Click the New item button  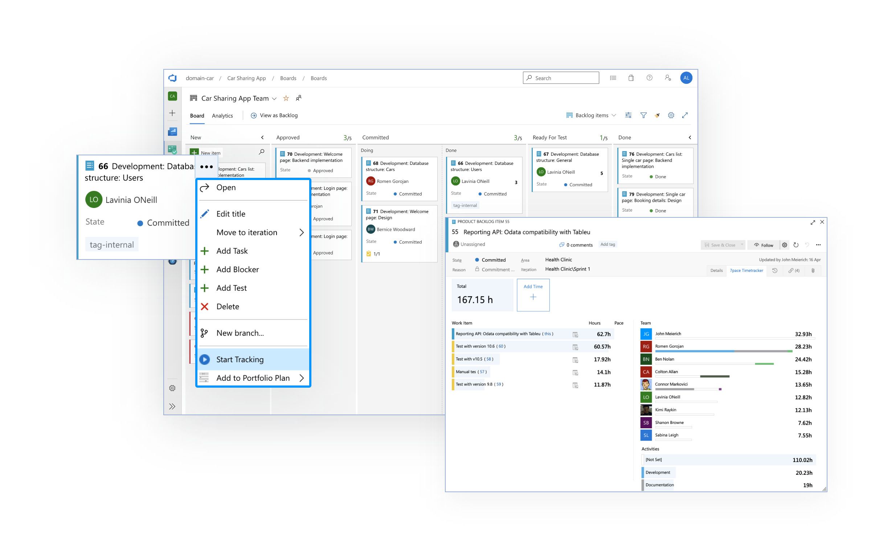(x=206, y=152)
